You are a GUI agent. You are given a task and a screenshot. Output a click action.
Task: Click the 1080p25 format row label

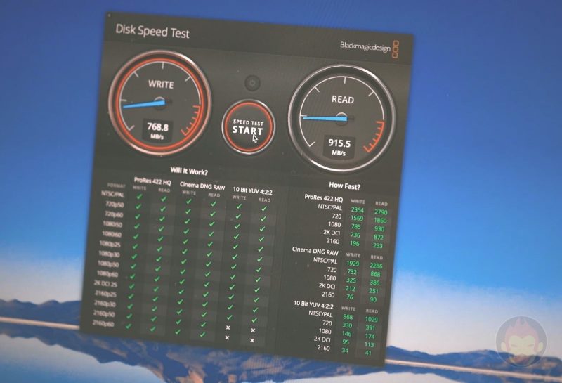(x=110, y=245)
